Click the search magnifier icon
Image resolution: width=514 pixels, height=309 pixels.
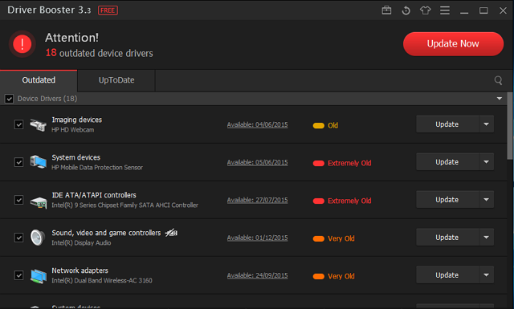point(498,80)
